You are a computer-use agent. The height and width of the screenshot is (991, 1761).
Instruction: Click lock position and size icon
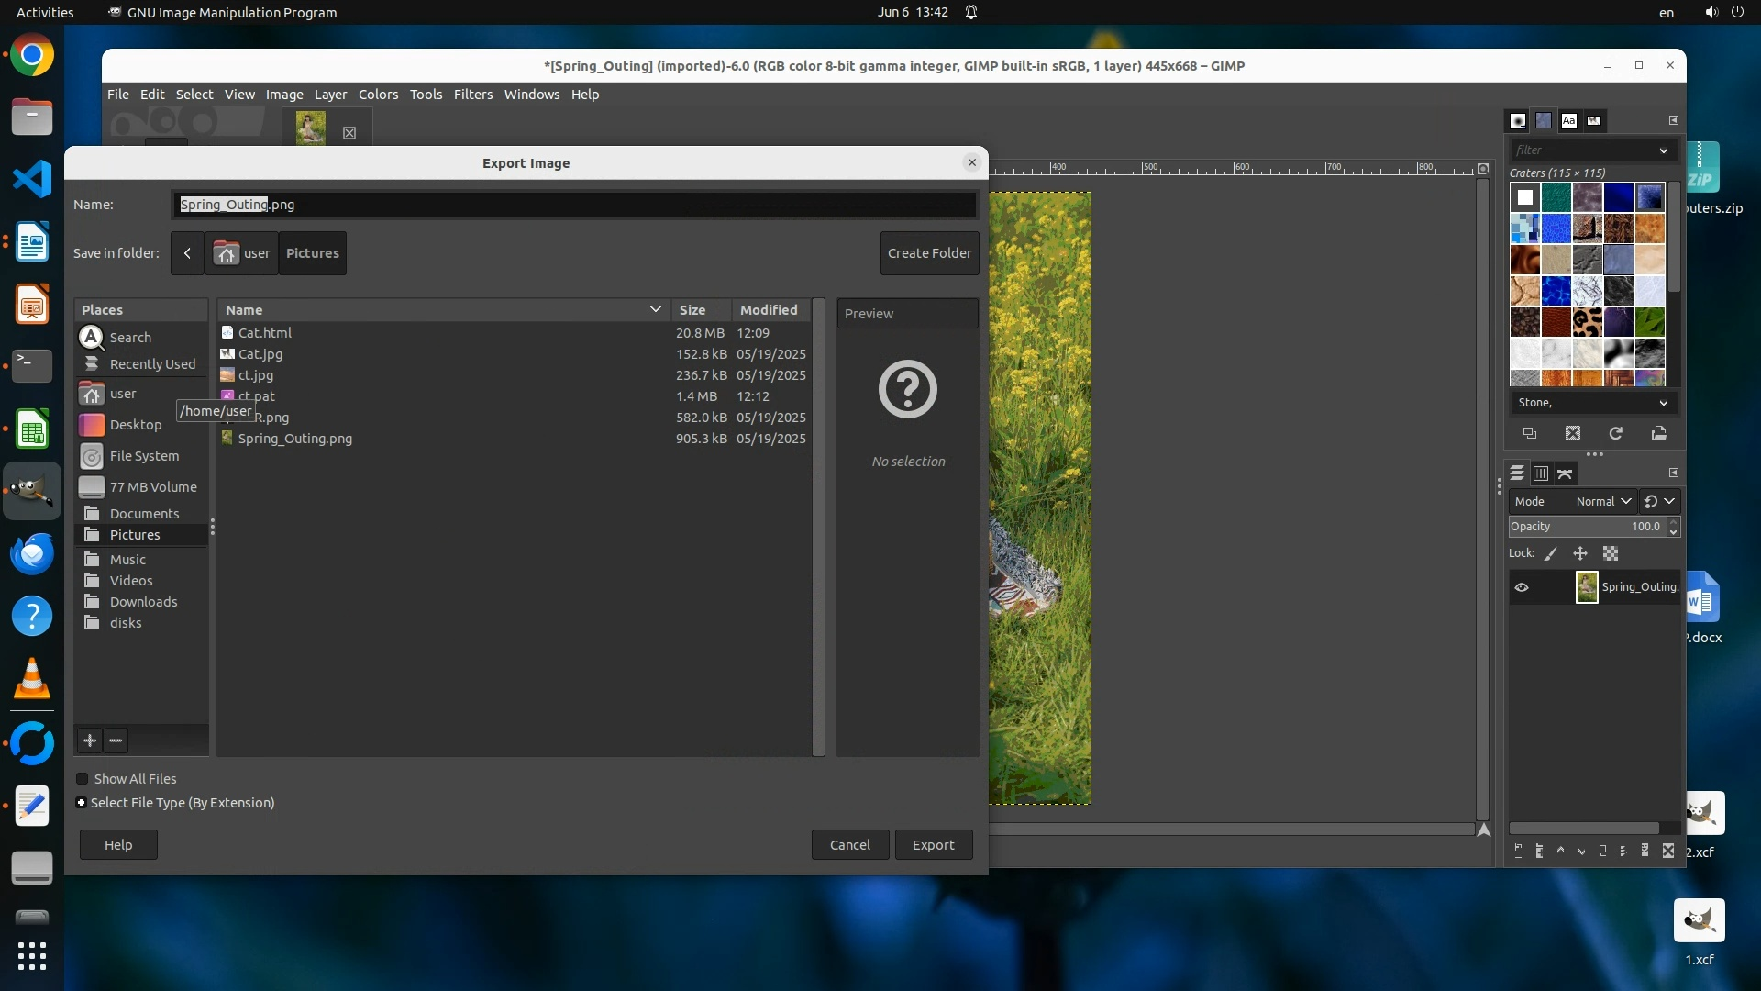1580,553
